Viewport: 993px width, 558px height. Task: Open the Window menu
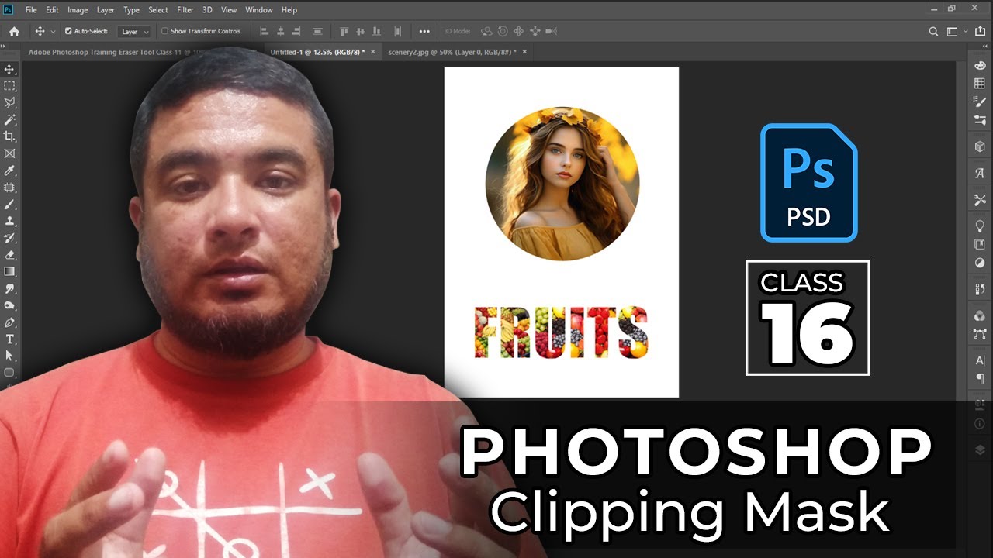(259, 10)
